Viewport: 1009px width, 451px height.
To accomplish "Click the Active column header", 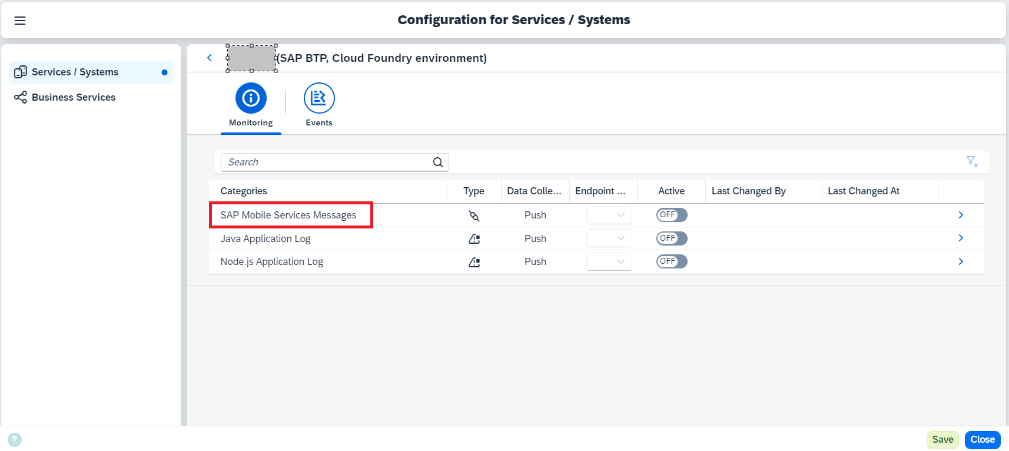I will pos(672,191).
